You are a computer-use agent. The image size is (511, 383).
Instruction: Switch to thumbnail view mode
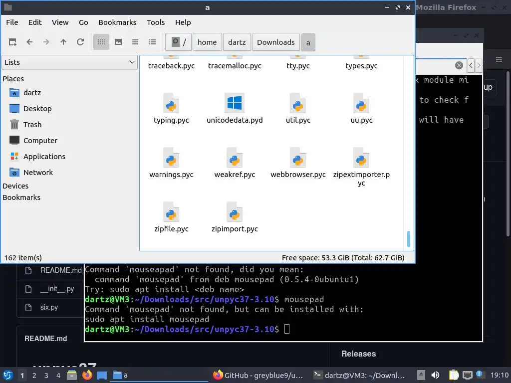click(118, 42)
